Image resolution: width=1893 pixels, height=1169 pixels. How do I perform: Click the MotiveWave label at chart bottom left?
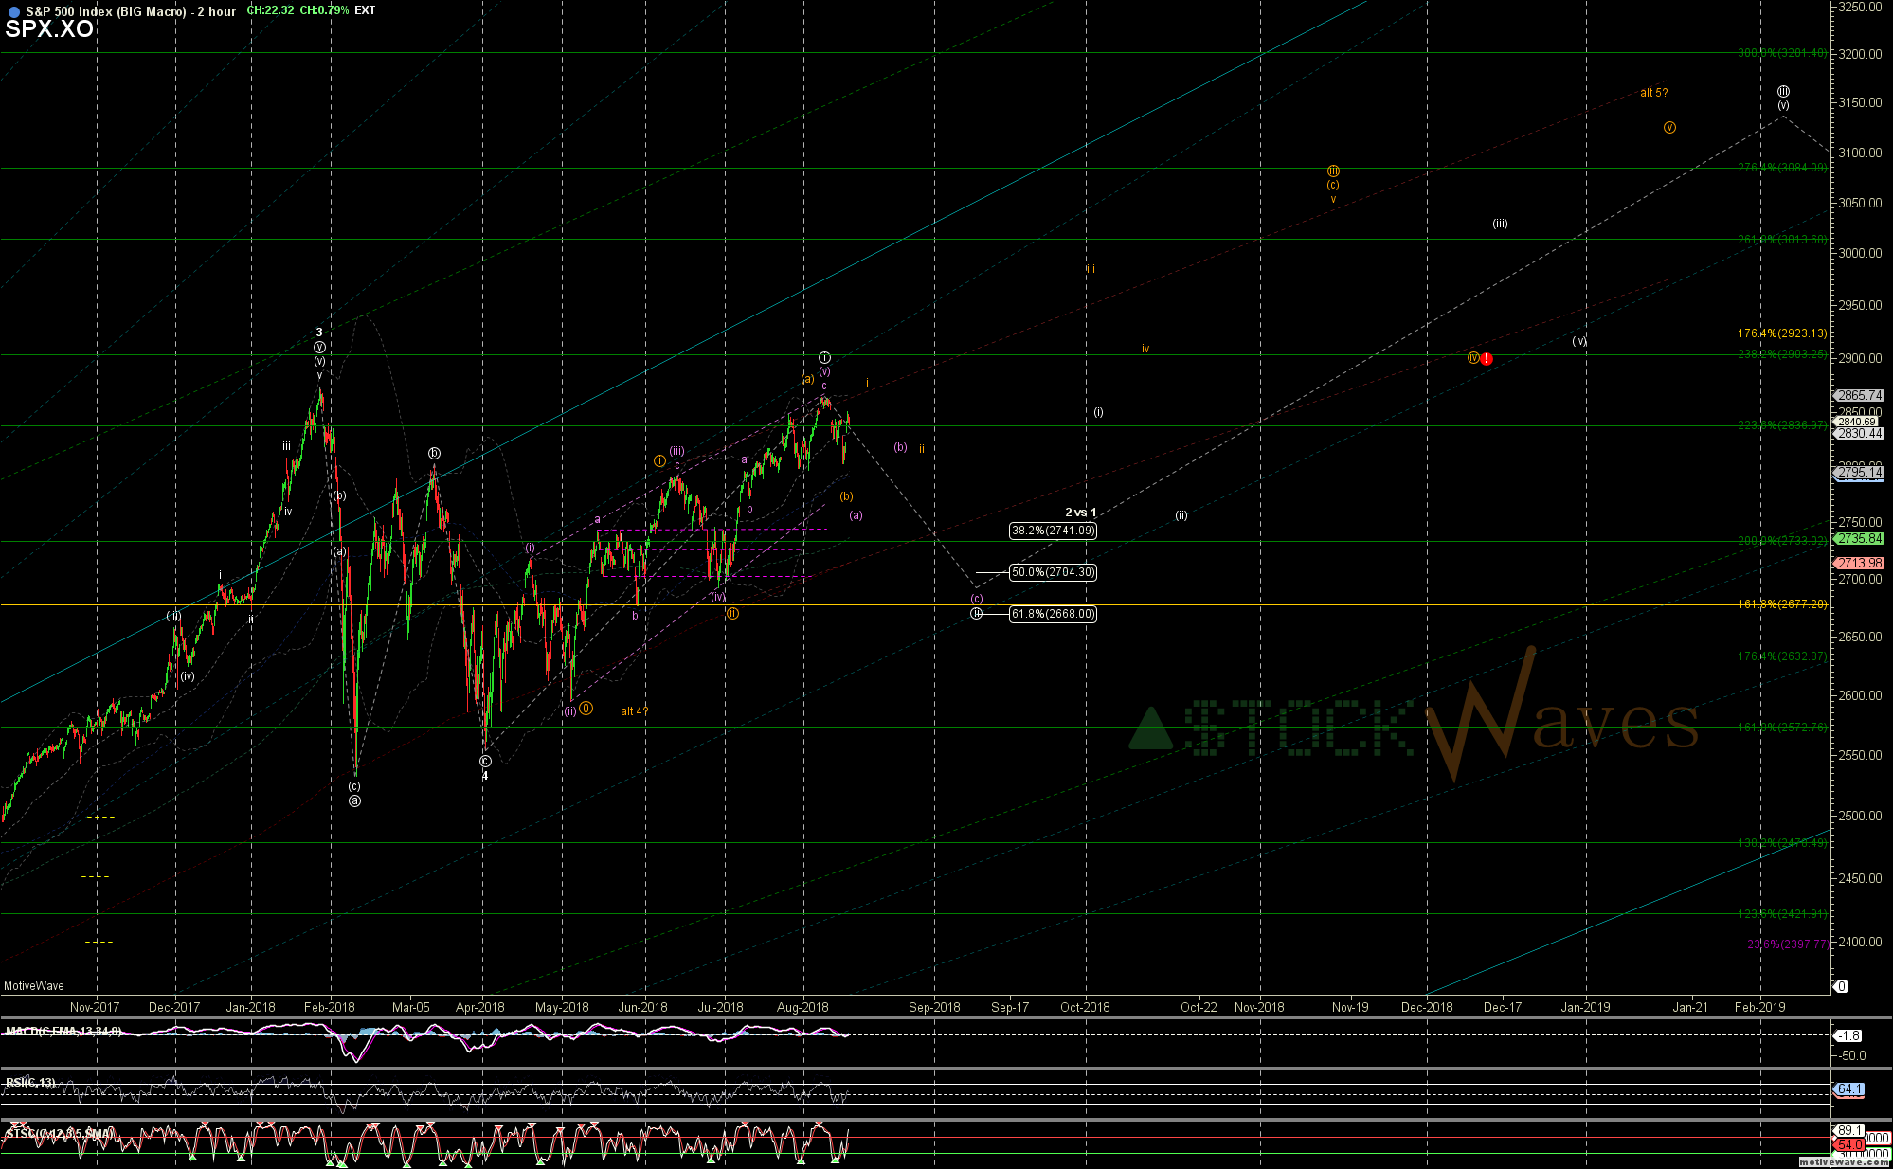point(34,986)
